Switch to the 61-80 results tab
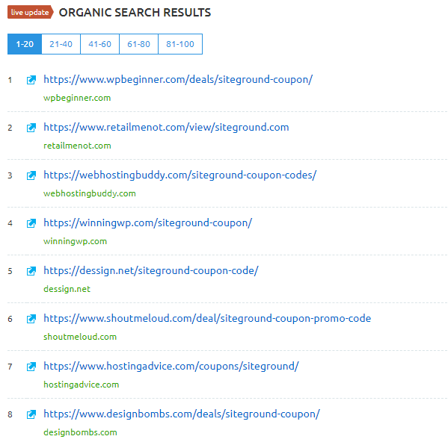 pos(138,44)
